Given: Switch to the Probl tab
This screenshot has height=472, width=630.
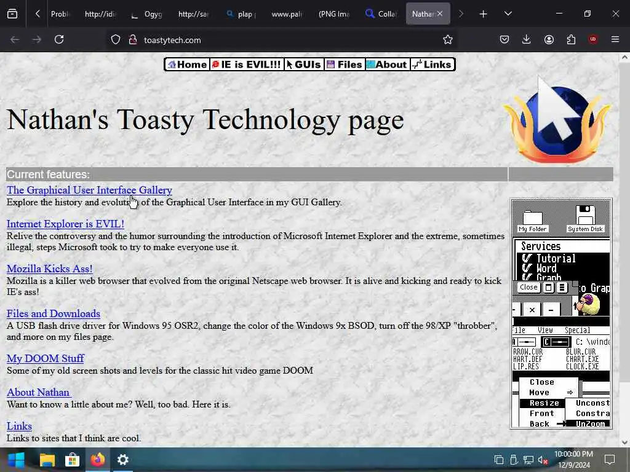Looking at the screenshot, I should [x=61, y=14].
